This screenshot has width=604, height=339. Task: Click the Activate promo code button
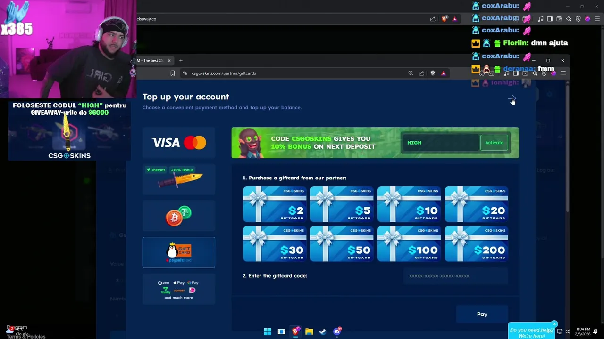(494, 143)
